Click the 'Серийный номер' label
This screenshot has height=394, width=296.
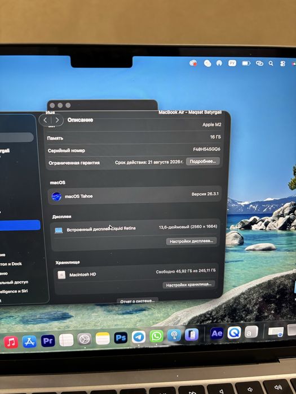tap(67, 150)
